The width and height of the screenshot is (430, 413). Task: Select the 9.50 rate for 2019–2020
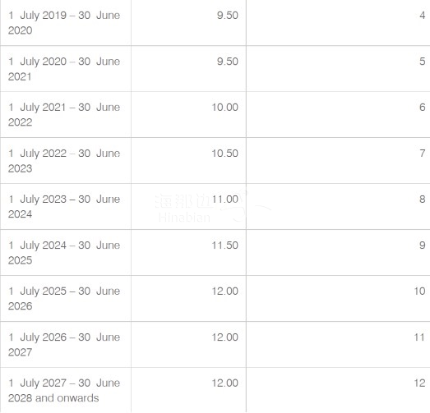(x=228, y=16)
